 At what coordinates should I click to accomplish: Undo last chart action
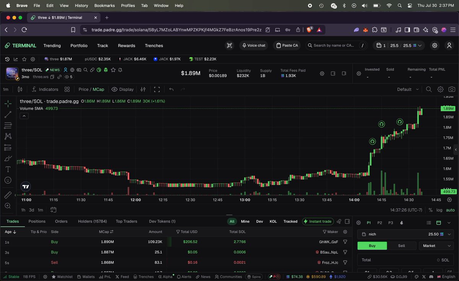click(171, 89)
